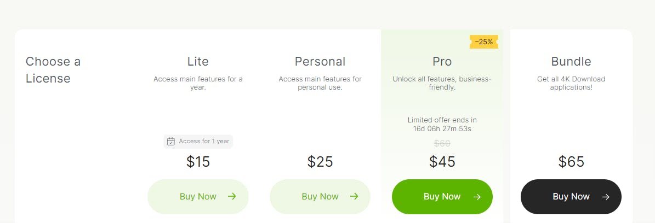Screen dimensions: 655x223
Task: Click the yellow -25% discount coupon badge
Action: coord(484,42)
